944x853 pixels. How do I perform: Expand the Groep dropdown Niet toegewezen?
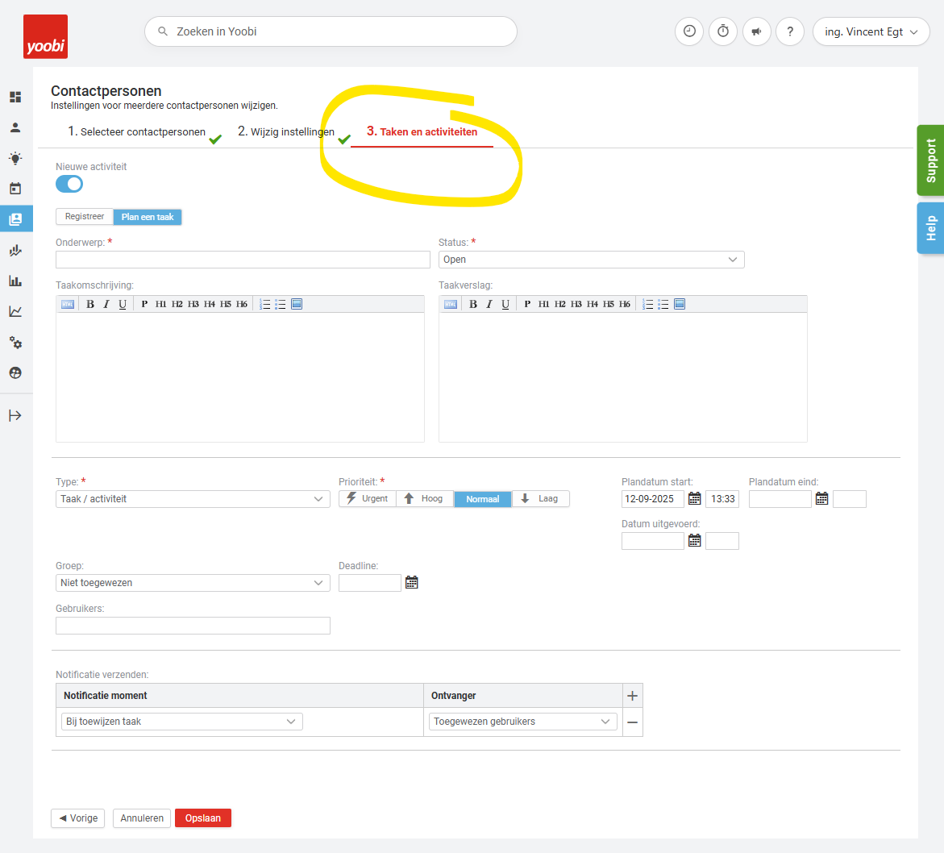point(193,583)
